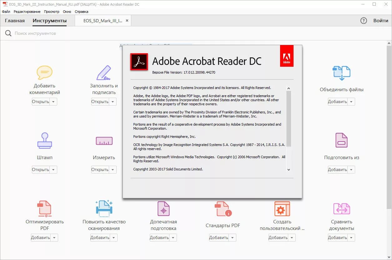Click the Add Comment speech bubble icon
Screen dimensions: 392x260
(44, 73)
